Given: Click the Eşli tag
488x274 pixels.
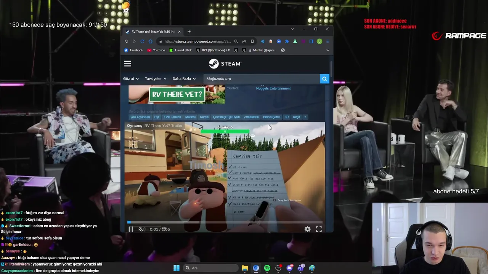Looking at the screenshot, I should [x=157, y=117].
